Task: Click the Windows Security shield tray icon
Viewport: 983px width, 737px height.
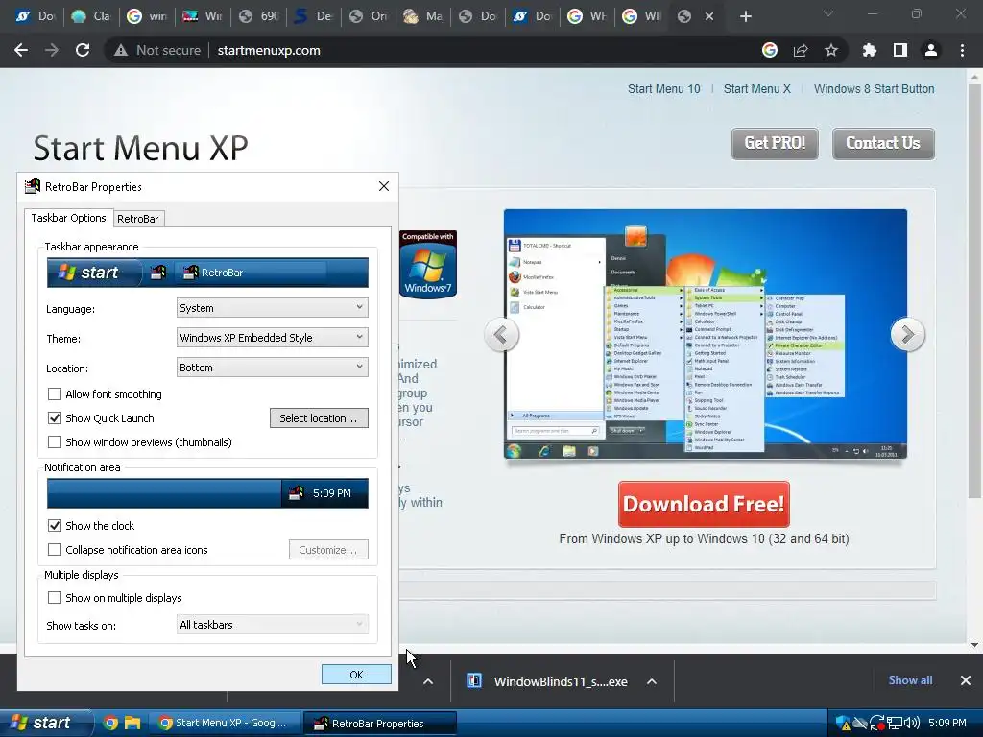Action: pyautogui.click(x=843, y=723)
